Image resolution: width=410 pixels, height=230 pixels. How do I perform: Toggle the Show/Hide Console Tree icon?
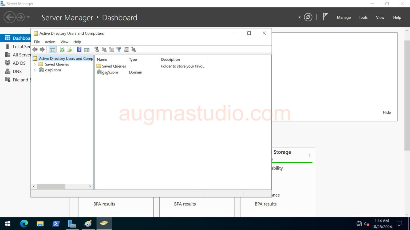click(x=52, y=49)
